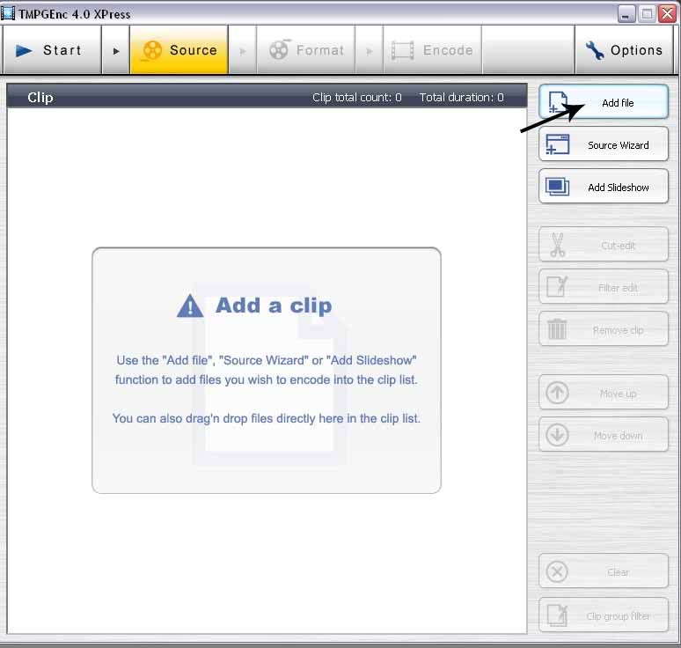
Task: Click the Clip group filter page icon
Action: point(557,615)
